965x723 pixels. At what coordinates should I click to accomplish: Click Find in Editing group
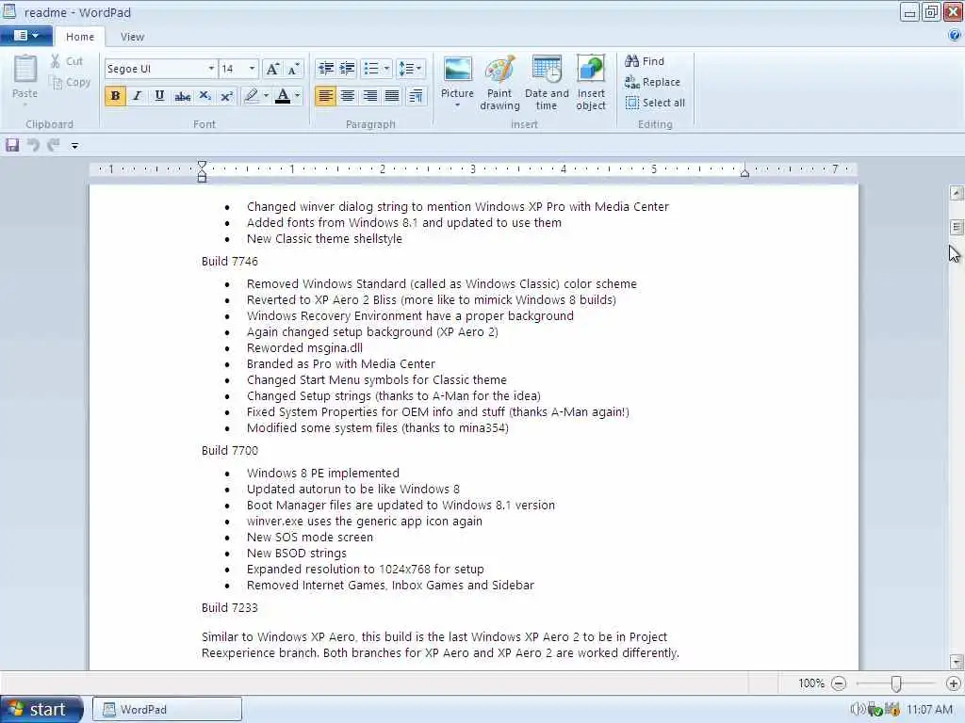pyautogui.click(x=645, y=61)
